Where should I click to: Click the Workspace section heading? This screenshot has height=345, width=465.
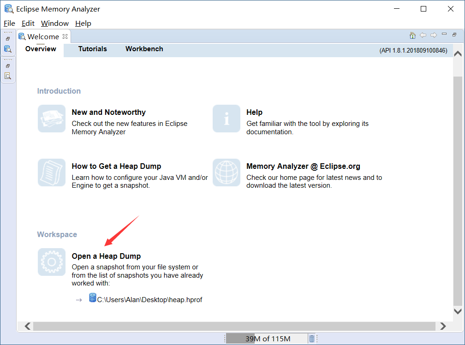pyautogui.click(x=57, y=234)
